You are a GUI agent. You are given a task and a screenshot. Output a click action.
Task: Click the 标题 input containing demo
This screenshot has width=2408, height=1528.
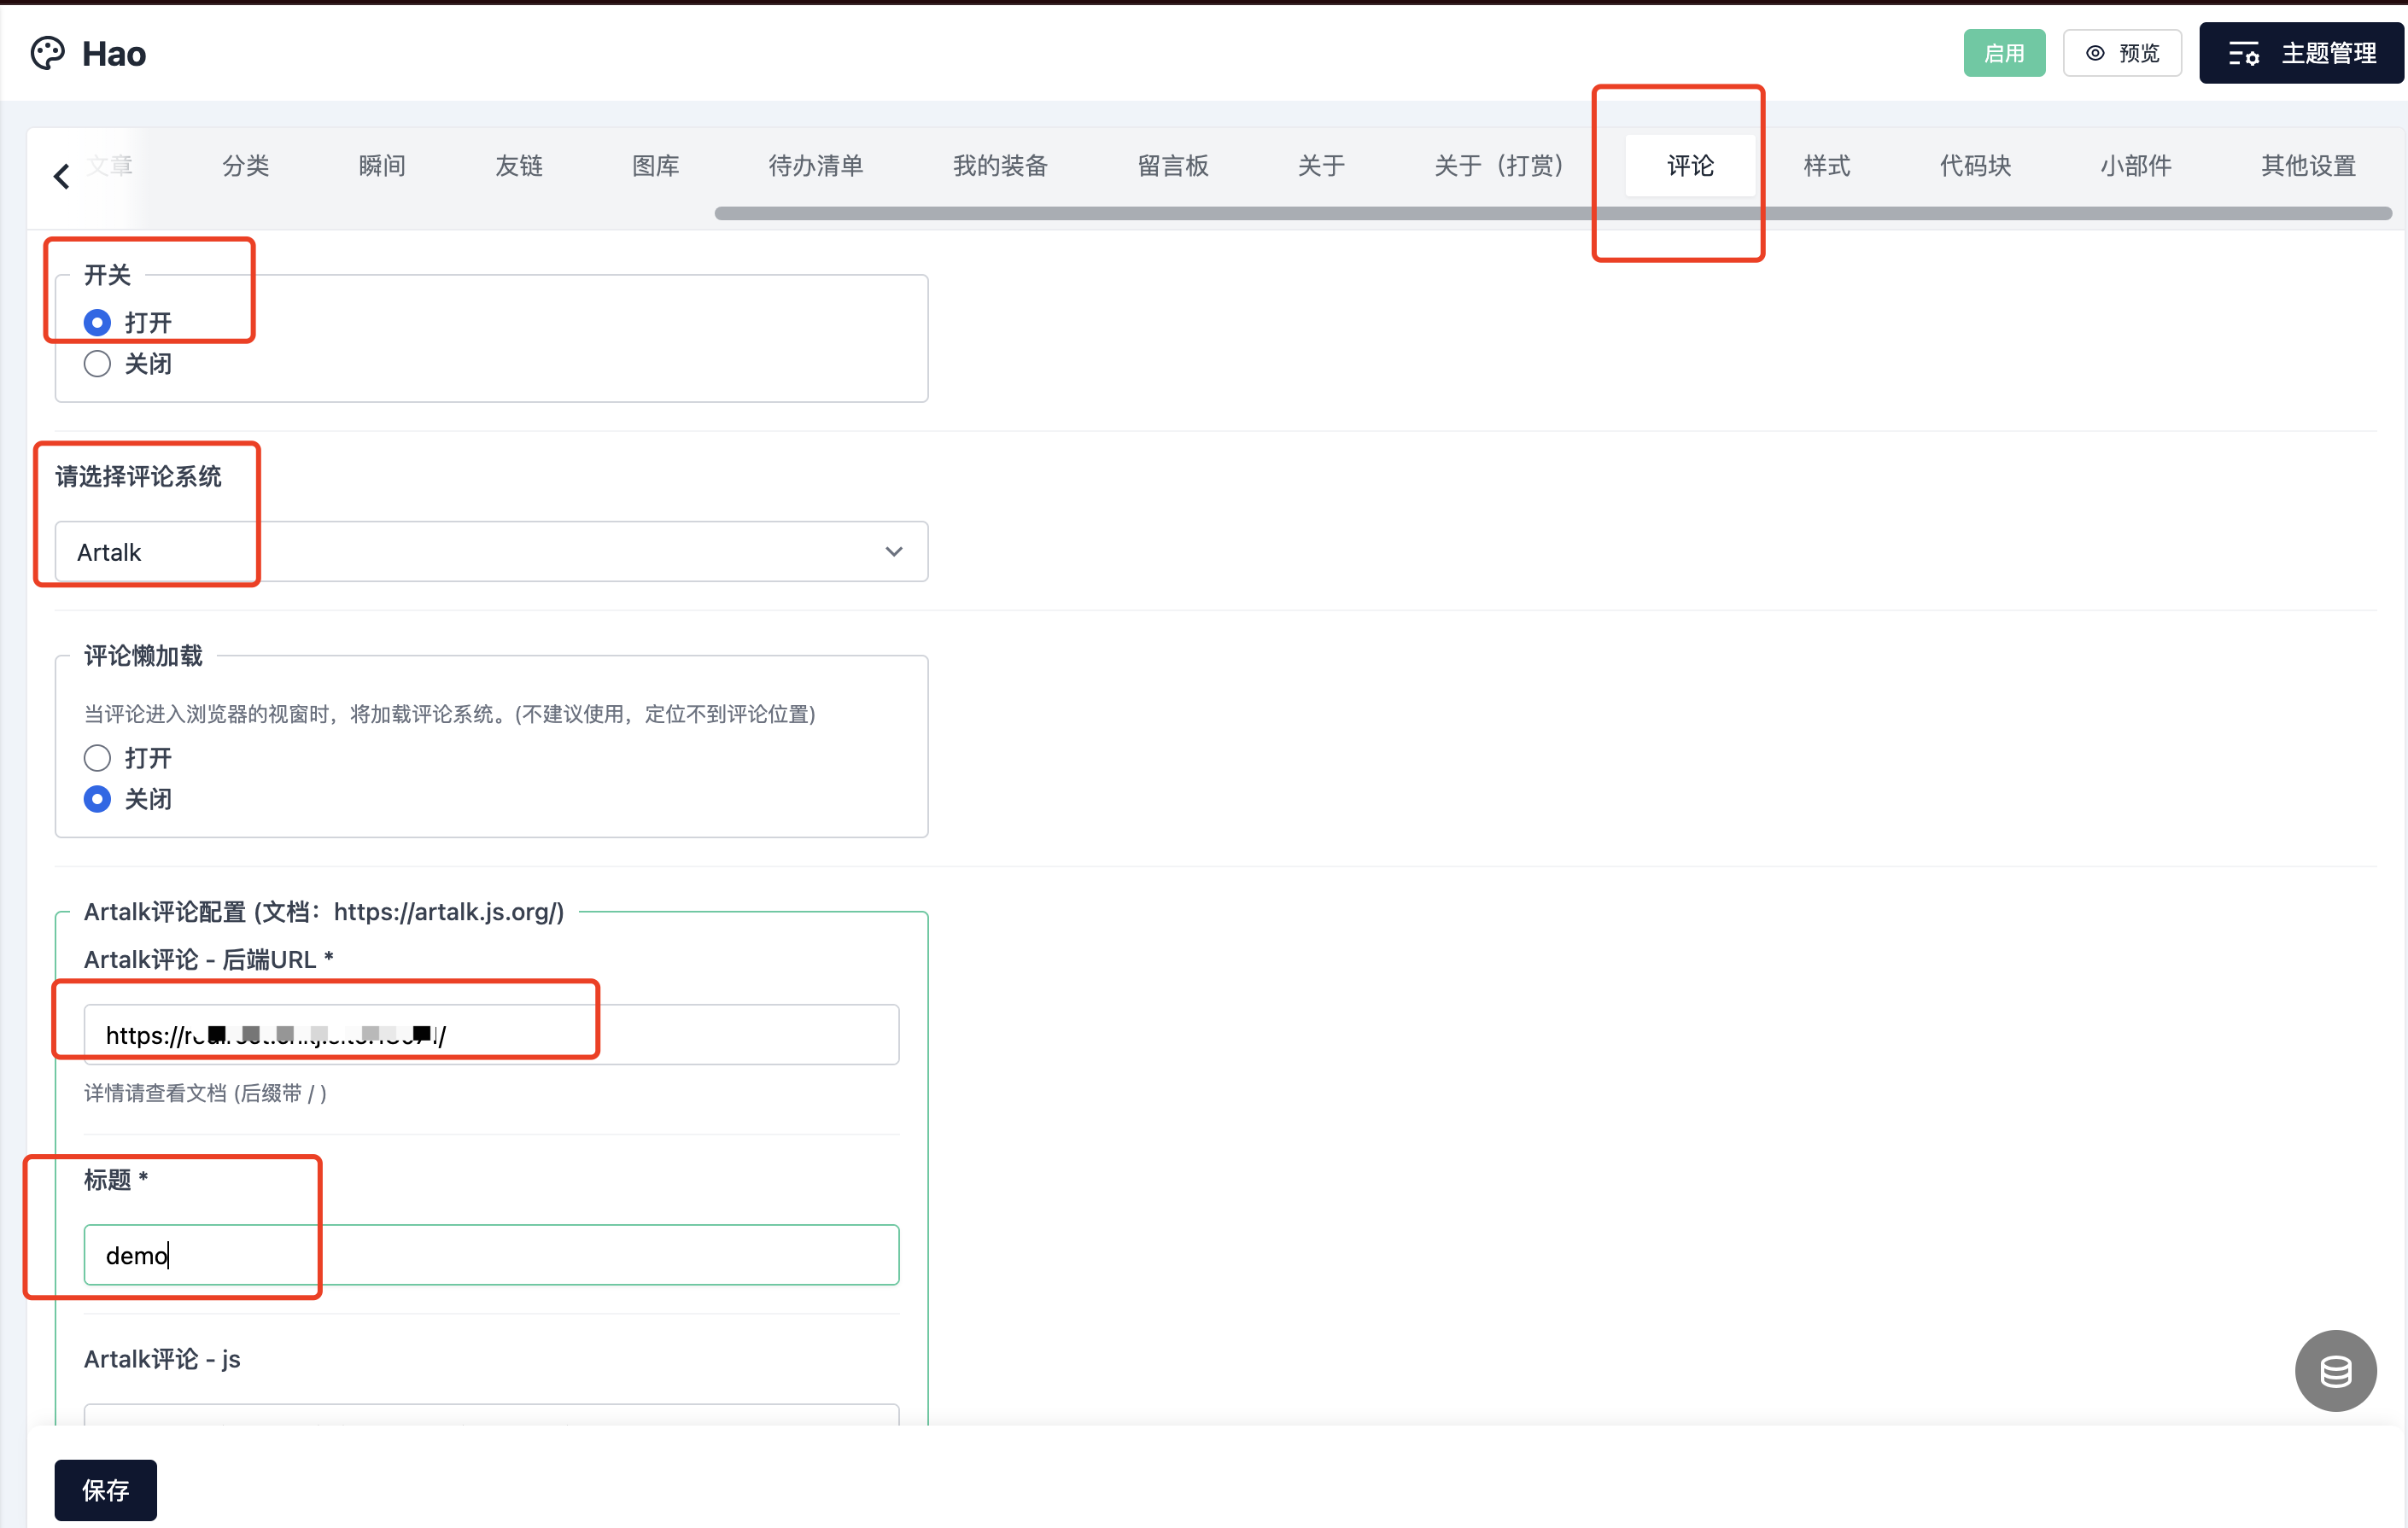(x=490, y=1255)
